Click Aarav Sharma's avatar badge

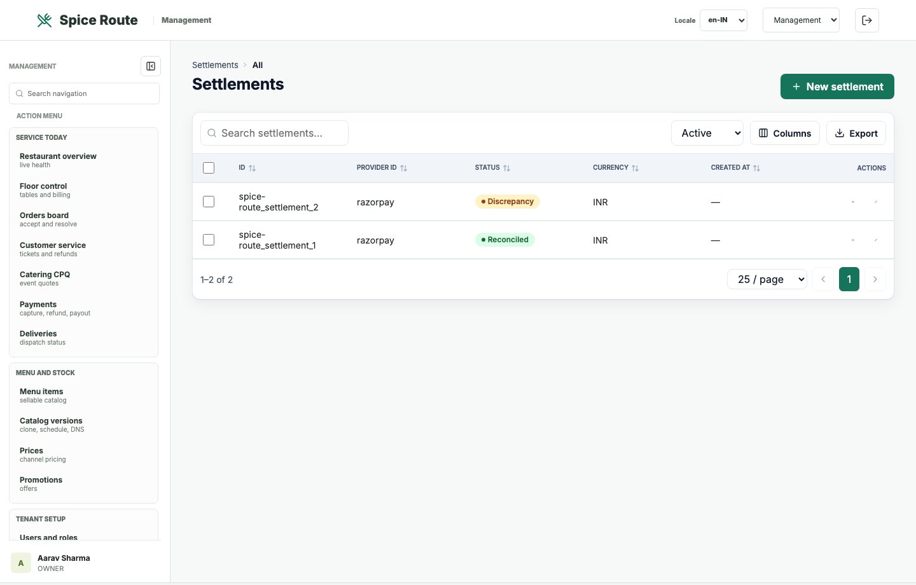21,563
